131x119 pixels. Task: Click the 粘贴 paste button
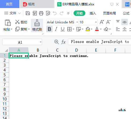click(8, 25)
